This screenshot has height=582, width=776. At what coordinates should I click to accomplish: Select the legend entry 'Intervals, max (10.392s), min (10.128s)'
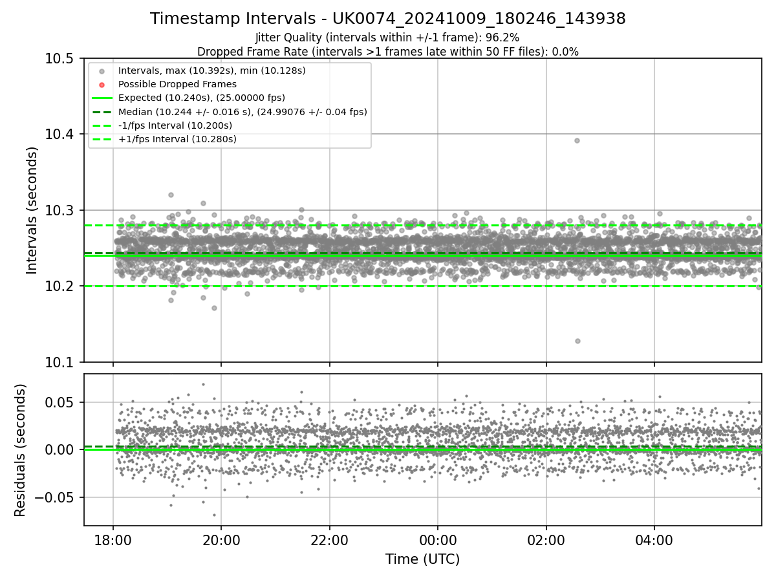click(212, 70)
